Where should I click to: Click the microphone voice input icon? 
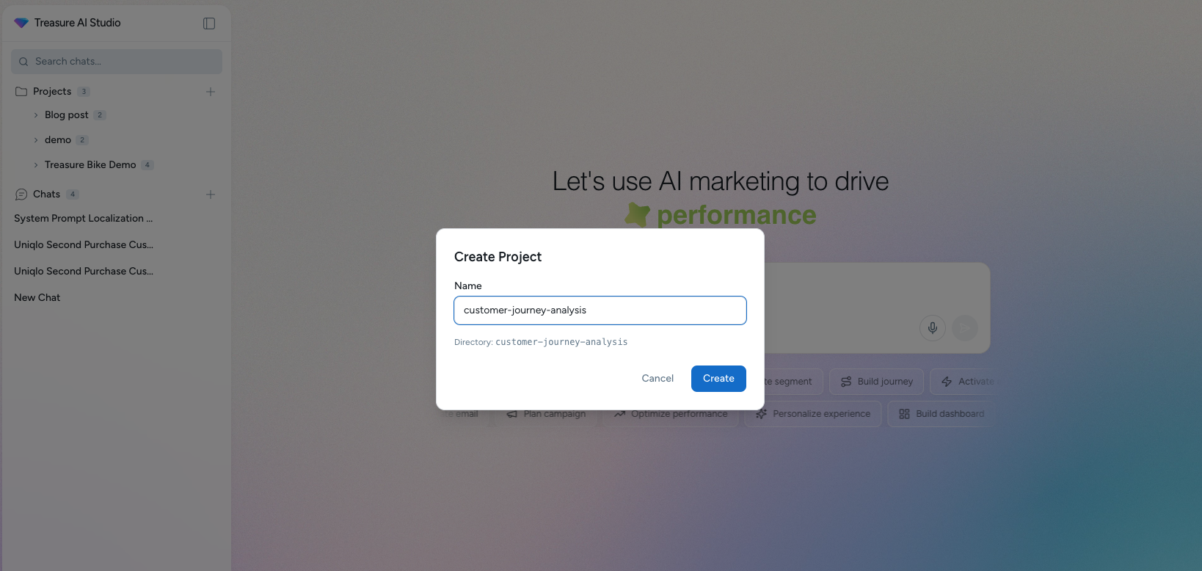(933, 327)
